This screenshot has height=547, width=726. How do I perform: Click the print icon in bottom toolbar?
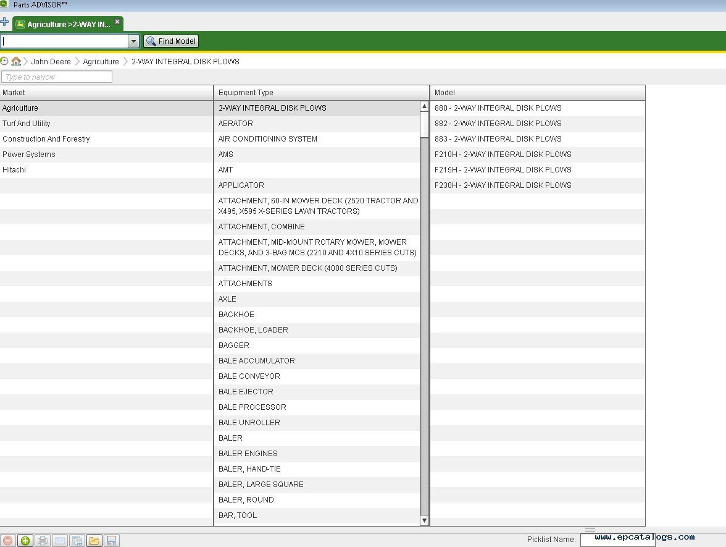tap(43, 540)
